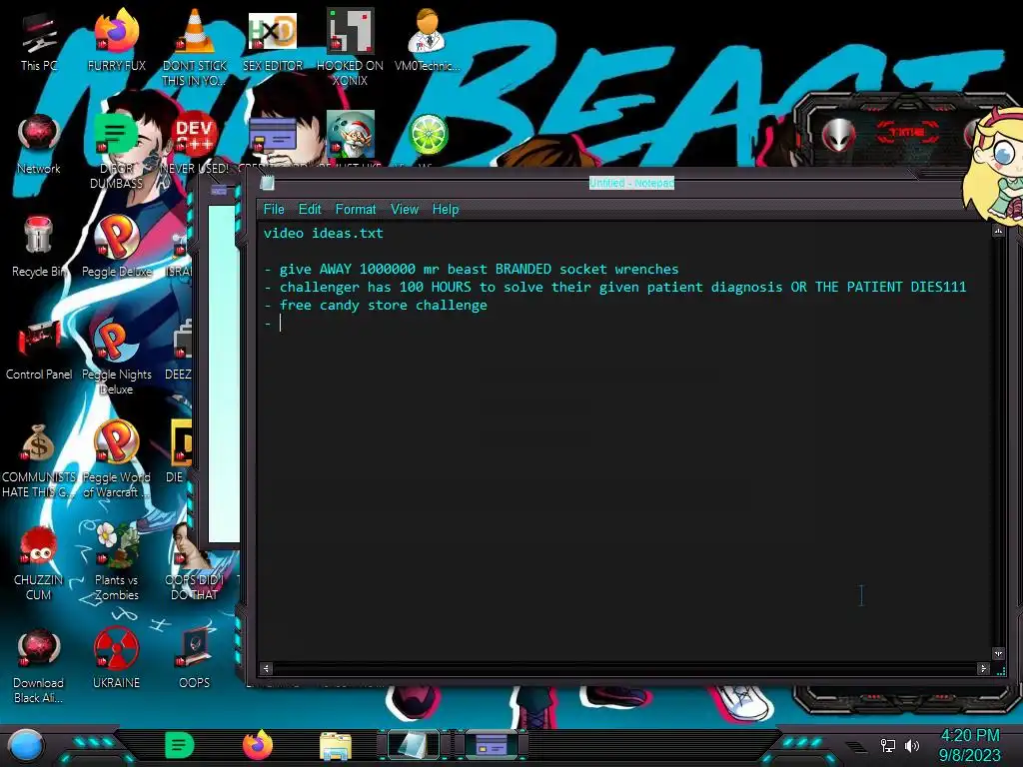Screen dimensions: 1023x767
Task: Click the Notepad title bar icon
Action: pos(268,184)
